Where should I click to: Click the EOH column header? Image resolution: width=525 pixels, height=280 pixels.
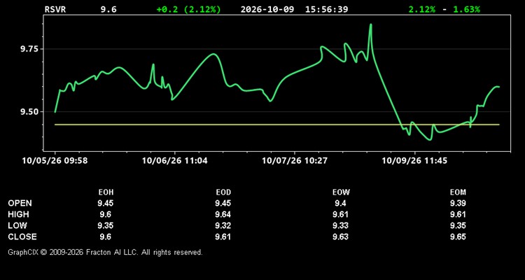coord(106,192)
